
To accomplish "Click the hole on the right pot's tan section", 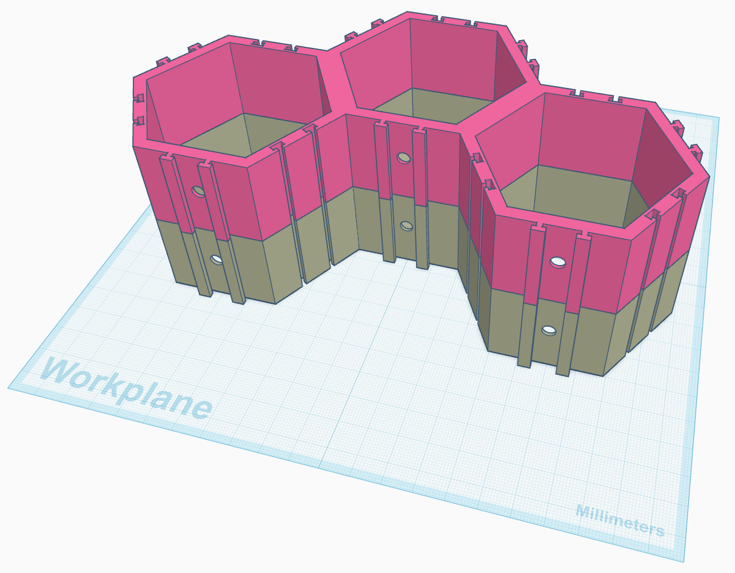I will [548, 330].
